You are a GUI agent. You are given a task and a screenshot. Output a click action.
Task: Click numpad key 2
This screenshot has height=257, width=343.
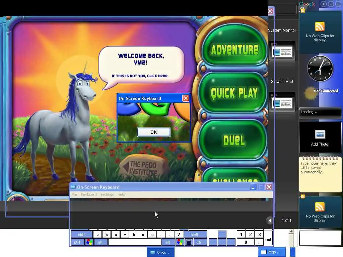pyautogui.click(x=250, y=235)
